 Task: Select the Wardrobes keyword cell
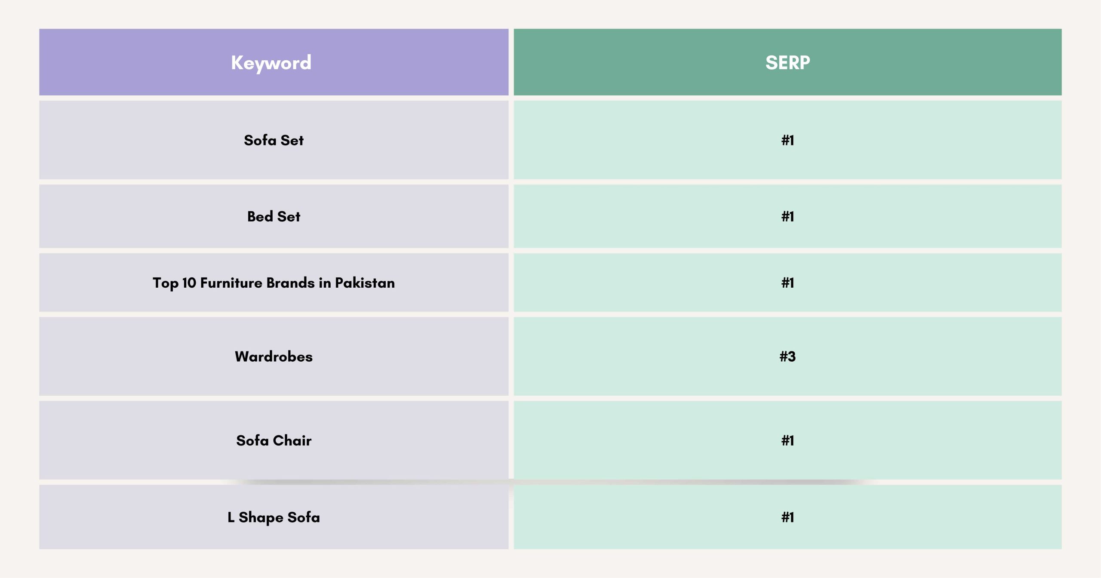pyautogui.click(x=274, y=357)
